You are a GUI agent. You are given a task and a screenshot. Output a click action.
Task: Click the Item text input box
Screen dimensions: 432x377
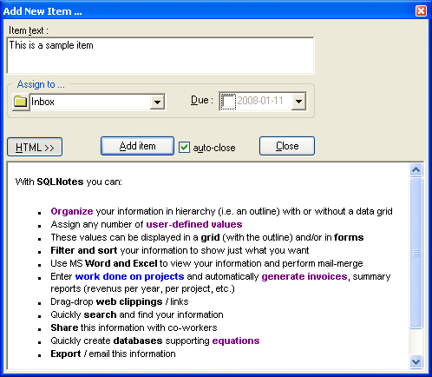(x=160, y=56)
